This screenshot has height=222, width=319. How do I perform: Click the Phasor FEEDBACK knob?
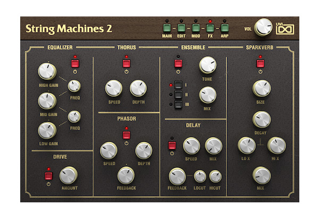[x=126, y=175]
